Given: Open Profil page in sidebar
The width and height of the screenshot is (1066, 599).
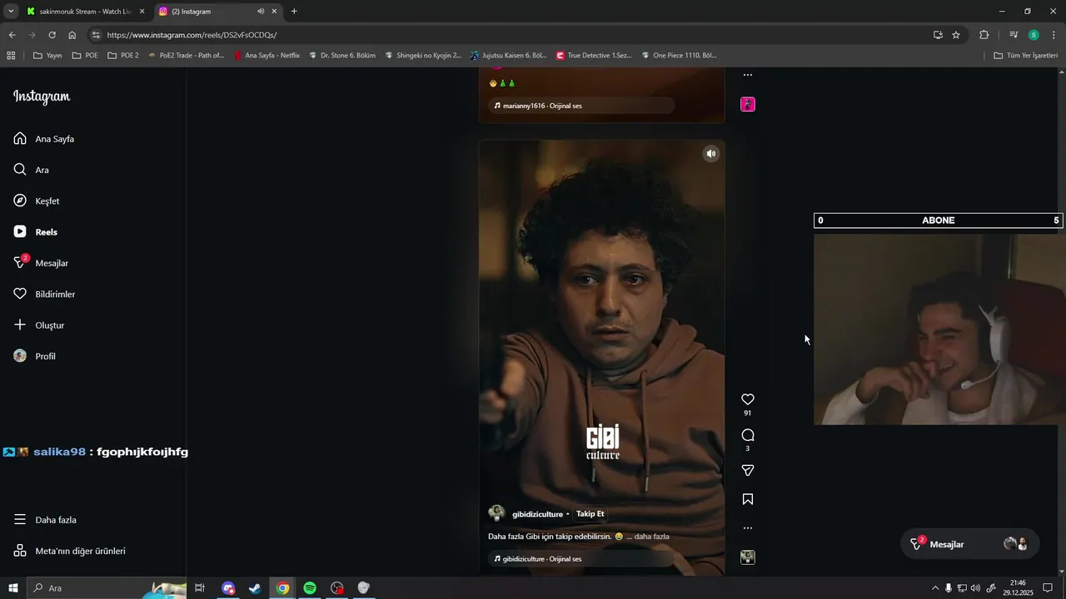Looking at the screenshot, I should (35, 356).
